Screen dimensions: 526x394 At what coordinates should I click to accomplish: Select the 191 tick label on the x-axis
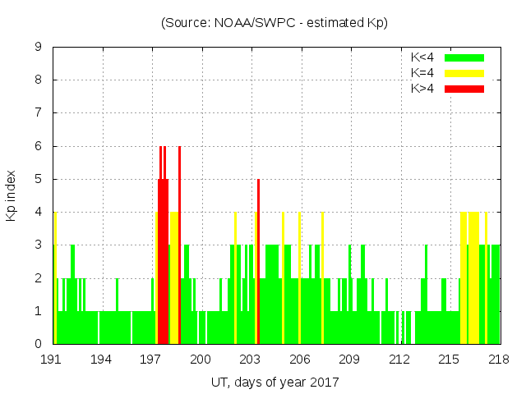click(x=52, y=360)
